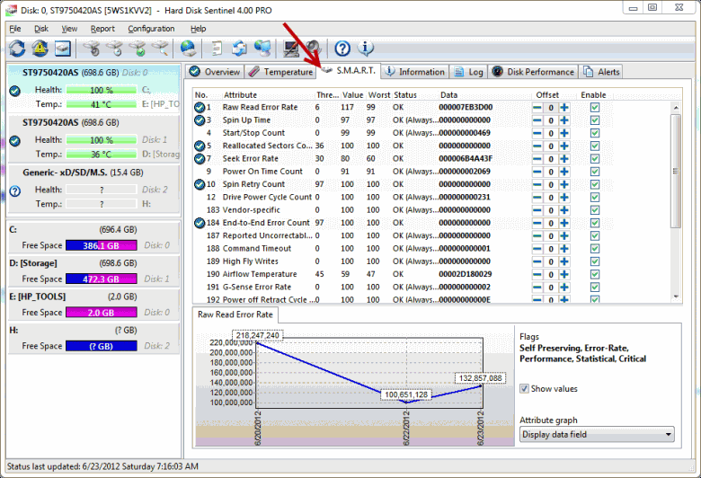Click the globe with monitor network icon
701x478 pixels.
pyautogui.click(x=262, y=48)
